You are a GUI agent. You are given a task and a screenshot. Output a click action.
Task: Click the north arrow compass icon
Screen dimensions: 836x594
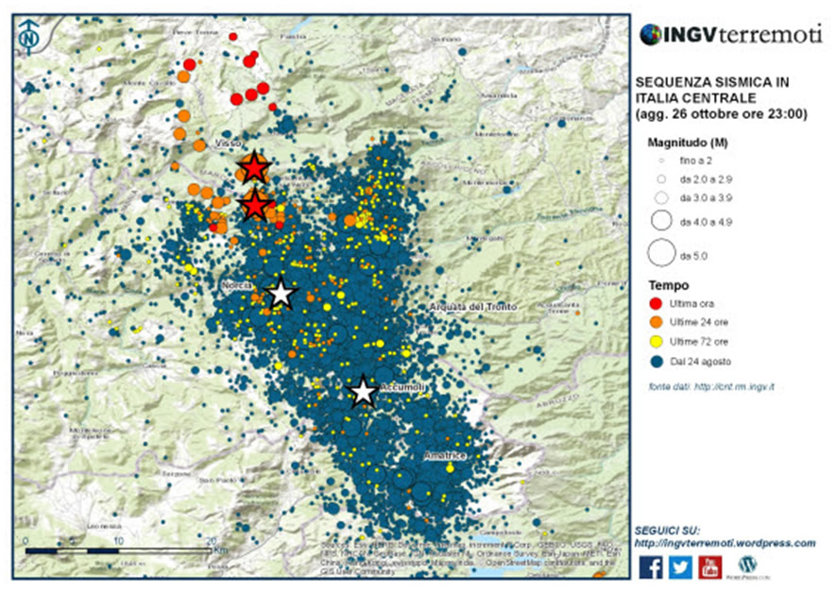click(30, 38)
